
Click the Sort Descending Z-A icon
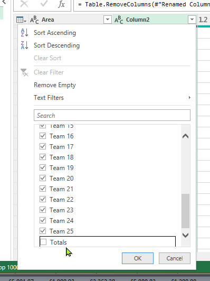tap(24, 45)
